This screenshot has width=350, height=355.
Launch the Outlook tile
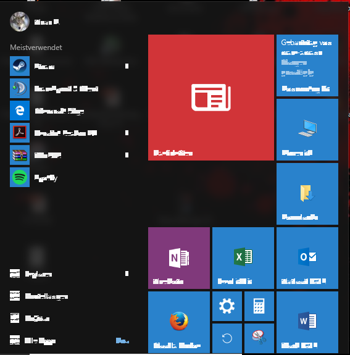point(307,258)
